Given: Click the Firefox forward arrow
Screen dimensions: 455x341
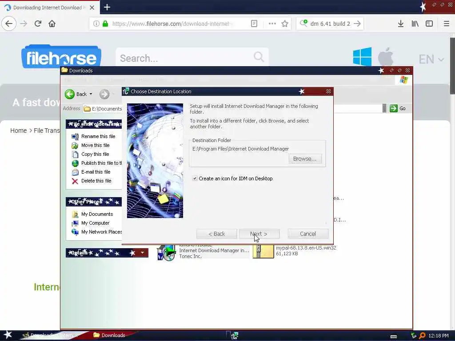Looking at the screenshot, I should pyautogui.click(x=24, y=24).
